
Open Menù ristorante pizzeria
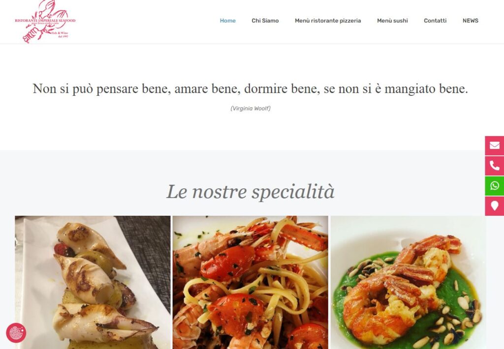point(328,21)
